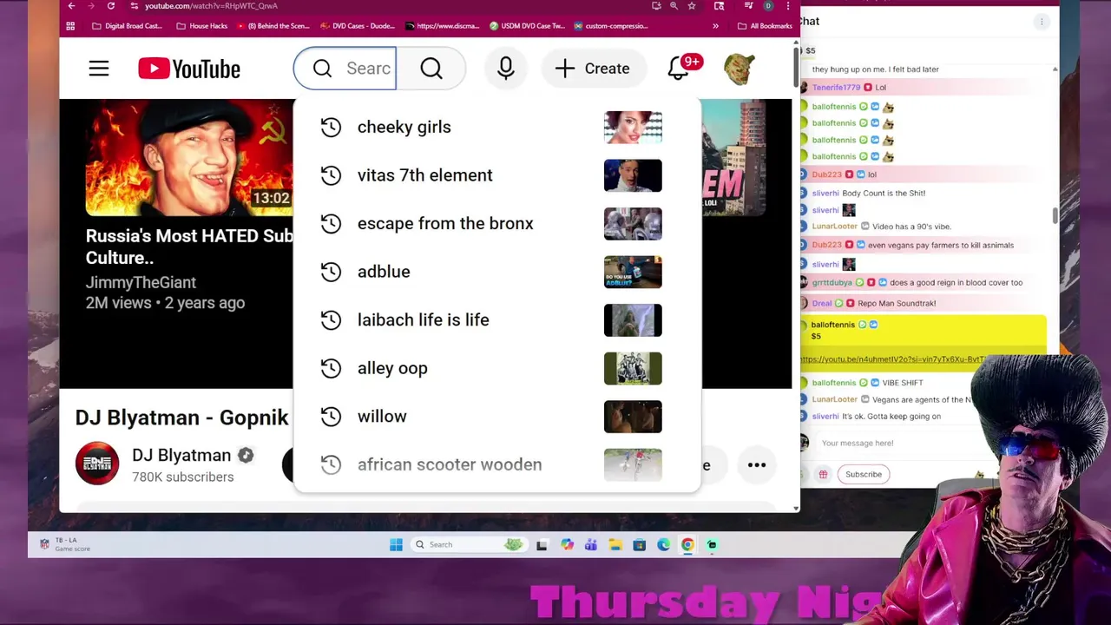
Task: Click the youtu.be link in highlighted chat
Action: [x=892, y=359]
